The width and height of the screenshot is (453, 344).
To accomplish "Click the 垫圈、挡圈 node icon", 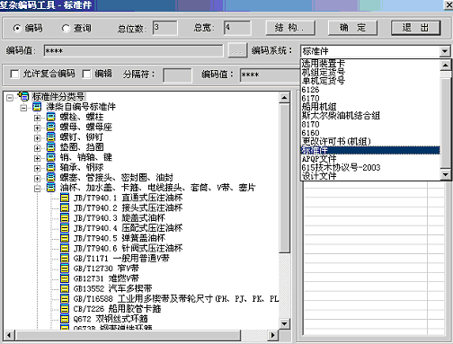I will point(51,147).
